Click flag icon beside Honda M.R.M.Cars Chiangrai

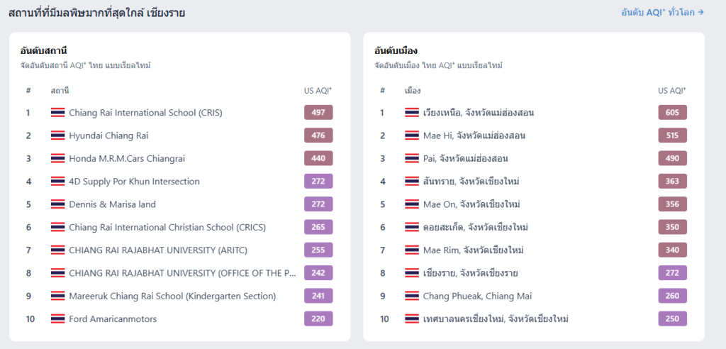(57, 158)
